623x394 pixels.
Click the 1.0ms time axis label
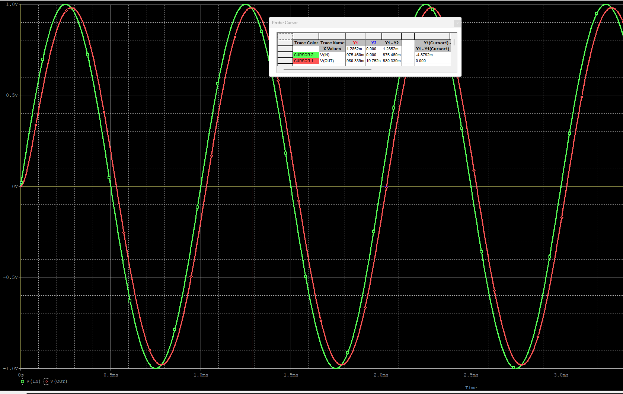pyautogui.click(x=201, y=375)
